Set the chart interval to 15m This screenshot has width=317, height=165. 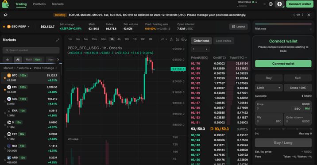tap(94, 39)
